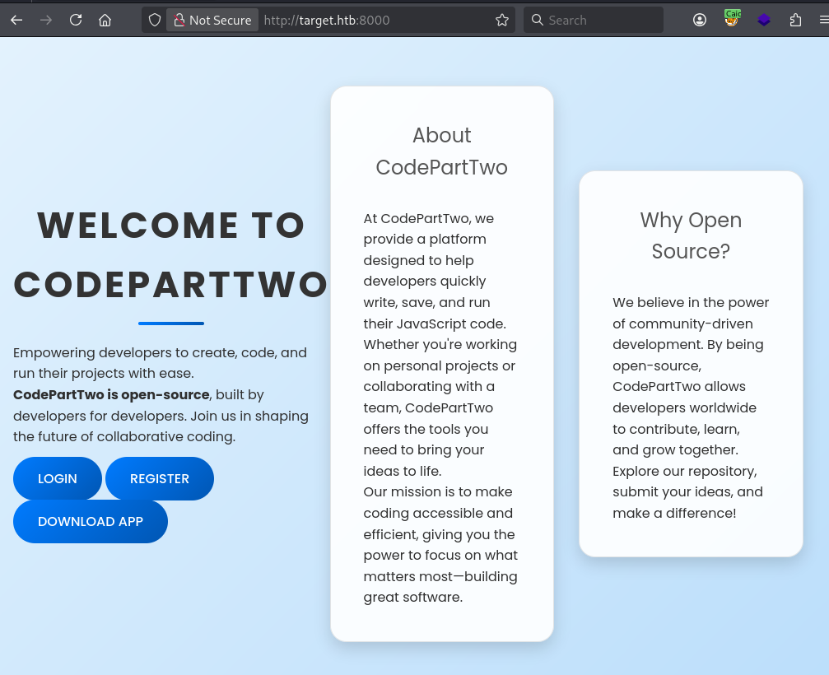Open the tracking protection shield icon
This screenshot has height=675, width=829.
(155, 20)
